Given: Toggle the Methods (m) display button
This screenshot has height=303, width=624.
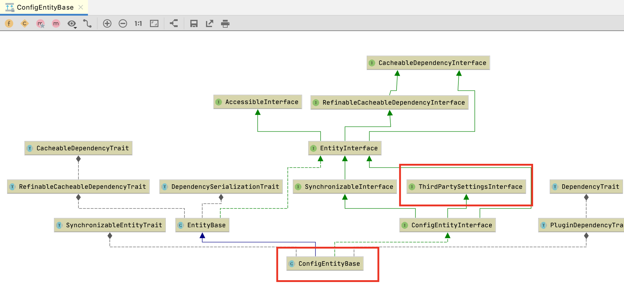Looking at the screenshot, I should [56, 23].
